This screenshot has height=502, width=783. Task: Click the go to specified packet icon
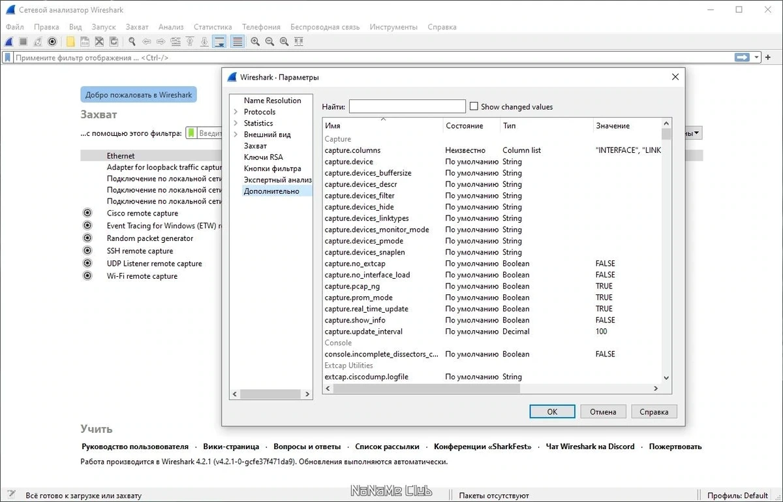(176, 41)
